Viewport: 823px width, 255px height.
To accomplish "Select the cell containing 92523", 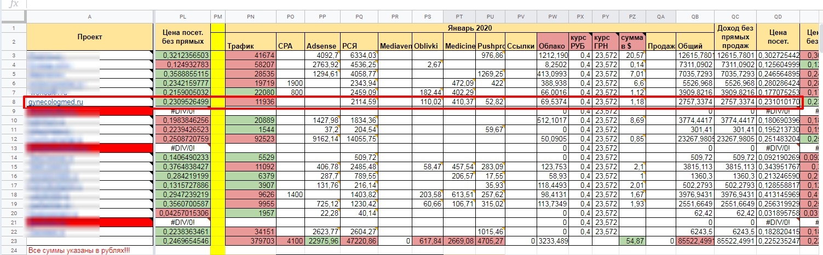I will (x=250, y=139).
